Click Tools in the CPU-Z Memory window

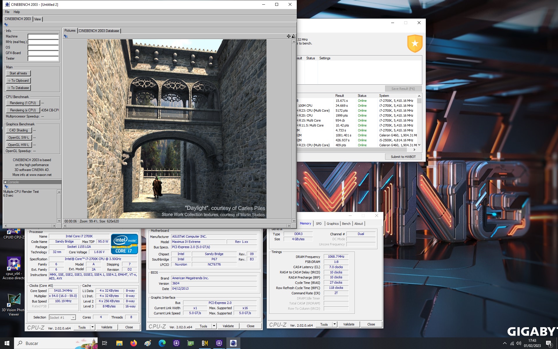click(x=324, y=324)
